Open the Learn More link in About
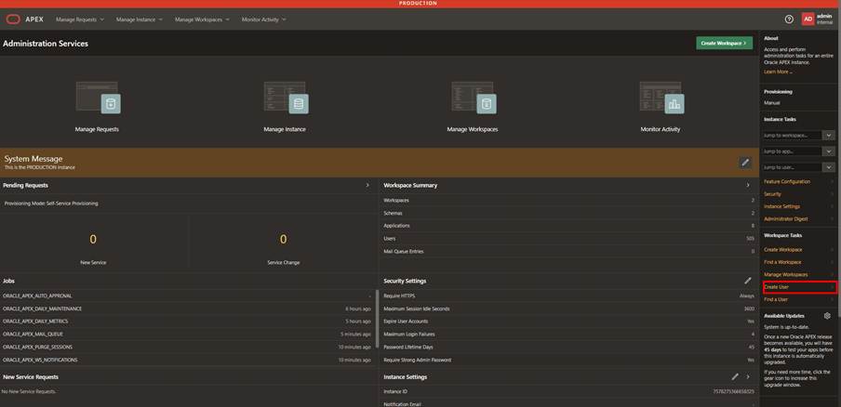 pyautogui.click(x=778, y=72)
